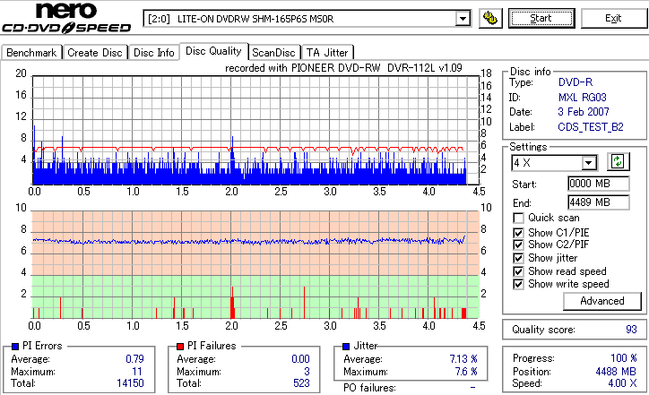The width and height of the screenshot is (649, 395).
Task: Open Advanced settings button
Action: click(602, 301)
